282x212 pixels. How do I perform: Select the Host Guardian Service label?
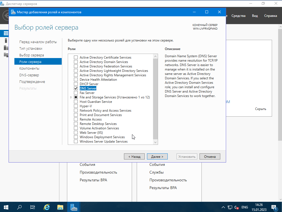point(96,102)
